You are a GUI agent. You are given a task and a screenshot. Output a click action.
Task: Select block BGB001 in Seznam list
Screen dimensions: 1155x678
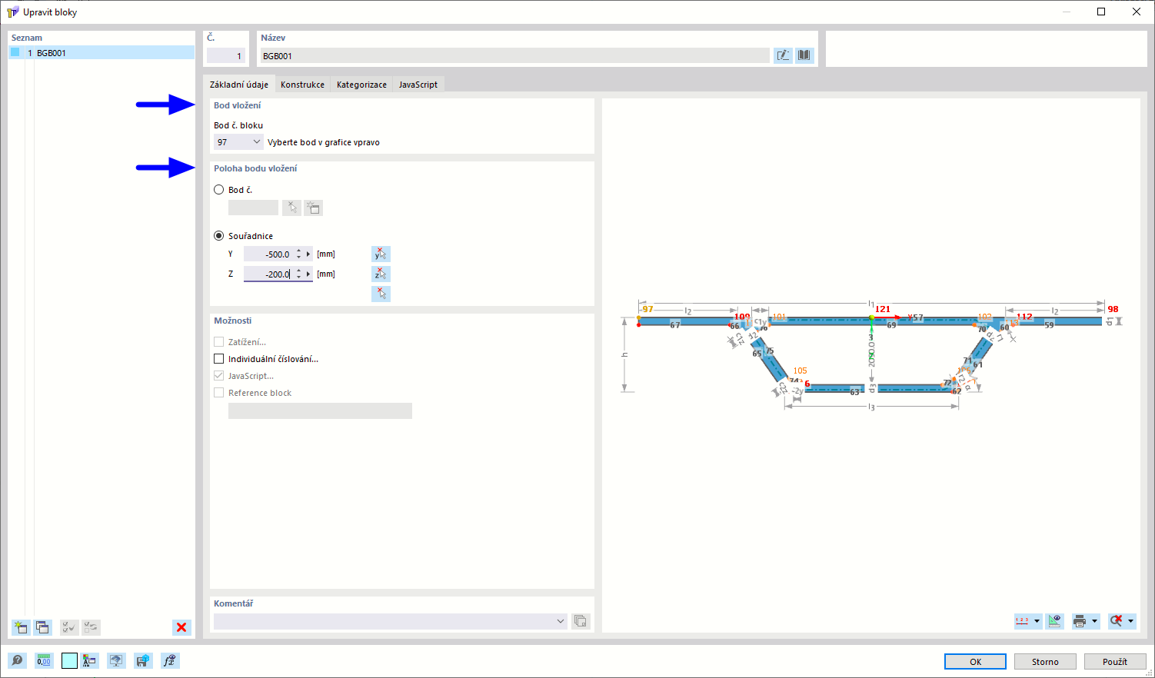click(x=102, y=53)
